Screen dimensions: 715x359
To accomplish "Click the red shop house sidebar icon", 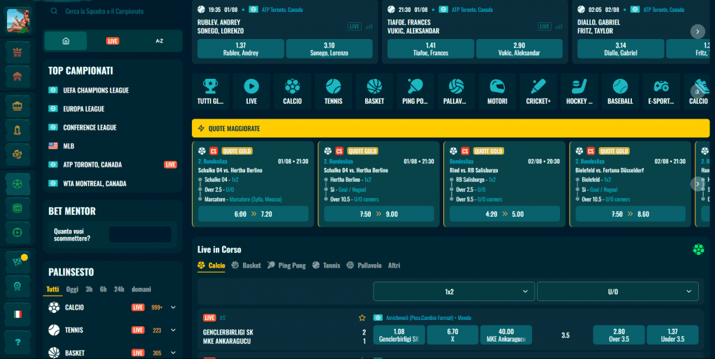I will pyautogui.click(x=17, y=76).
